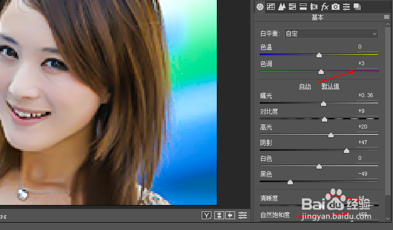Click the 对比度 value field +9

pyautogui.click(x=367, y=111)
